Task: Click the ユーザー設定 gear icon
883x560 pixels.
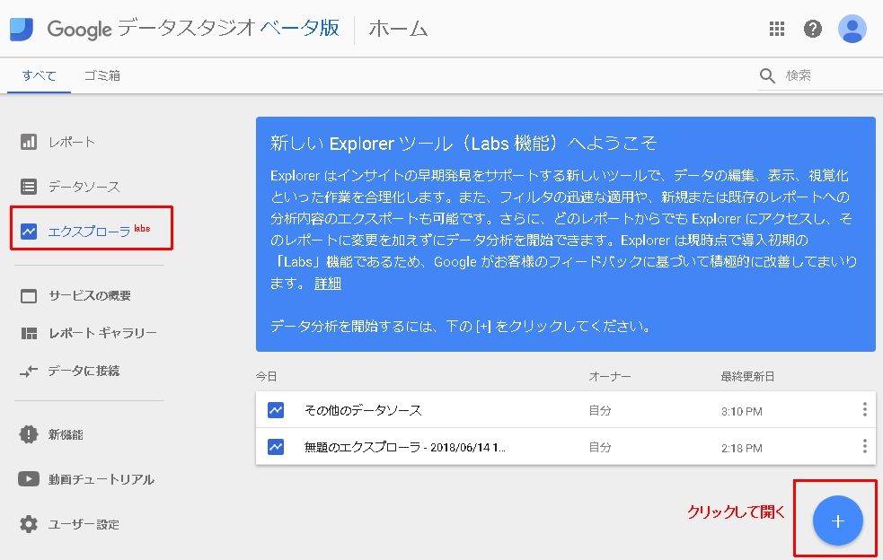Action: pyautogui.click(x=29, y=524)
